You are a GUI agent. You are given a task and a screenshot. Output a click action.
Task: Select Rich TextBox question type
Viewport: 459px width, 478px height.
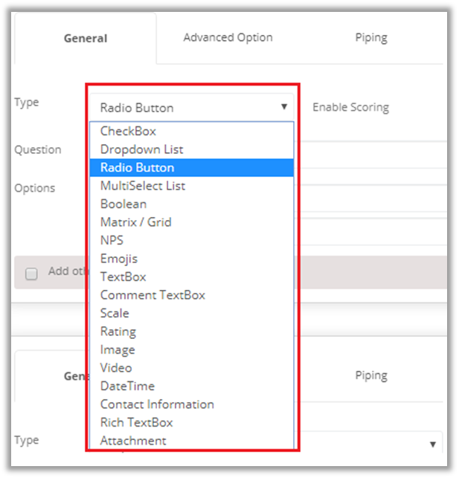point(136,422)
